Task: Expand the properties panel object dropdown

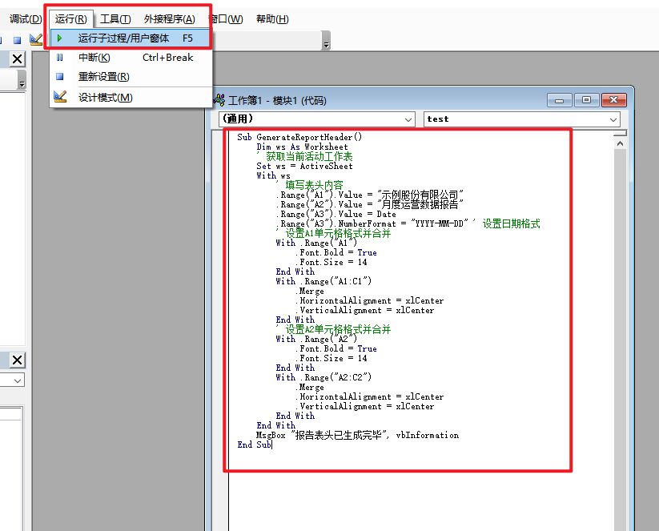Action: [x=17, y=380]
